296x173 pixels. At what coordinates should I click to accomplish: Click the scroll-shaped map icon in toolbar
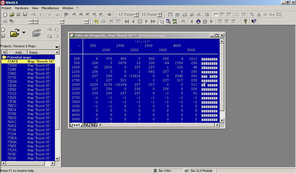(x=175, y=21)
